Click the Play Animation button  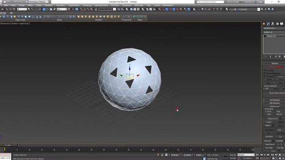tap(265, 155)
